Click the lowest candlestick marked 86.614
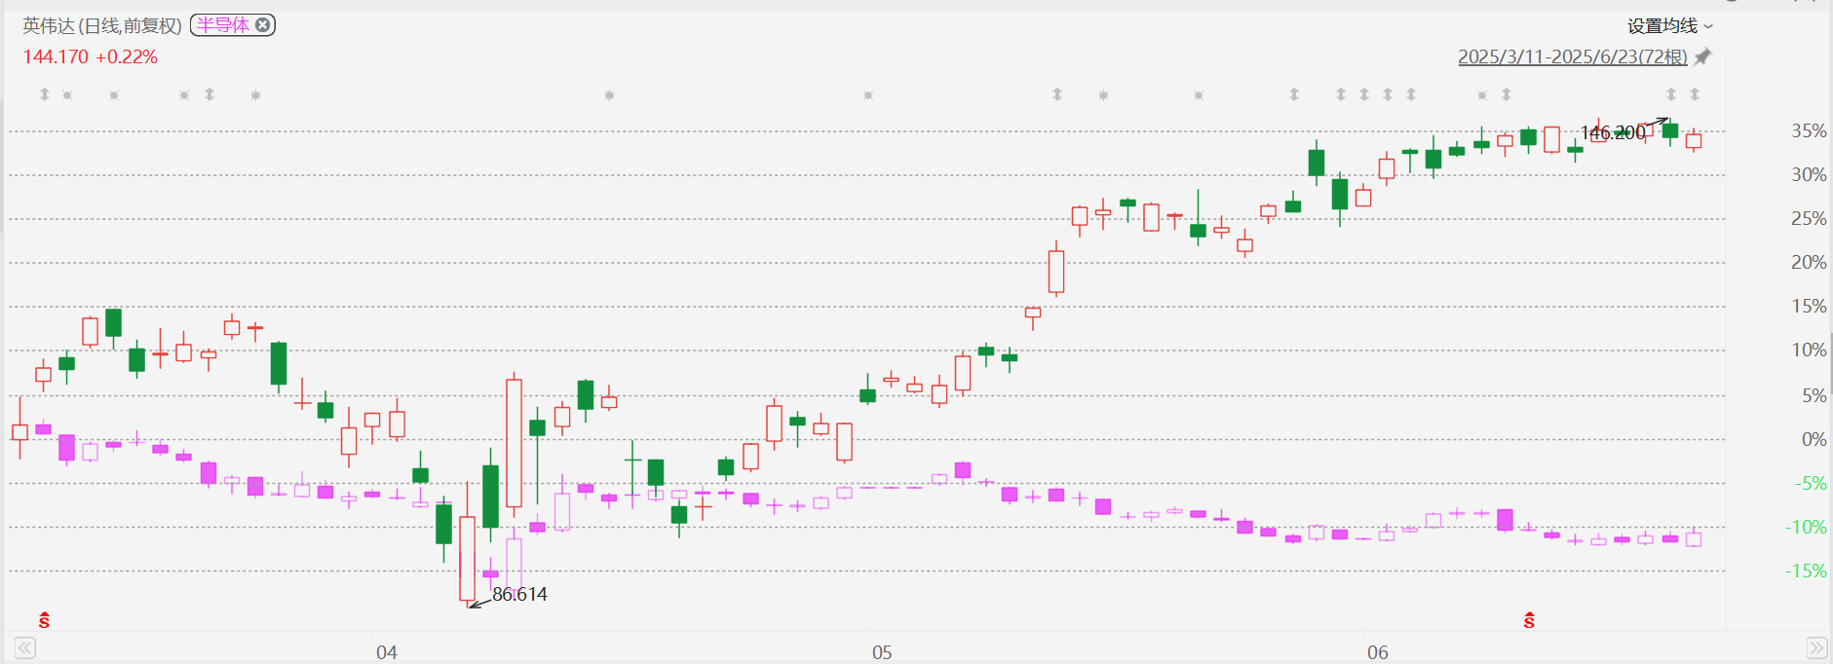 468,558
